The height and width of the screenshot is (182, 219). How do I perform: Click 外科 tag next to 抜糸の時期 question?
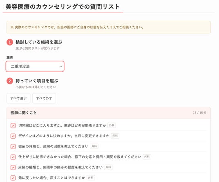pos(94,146)
